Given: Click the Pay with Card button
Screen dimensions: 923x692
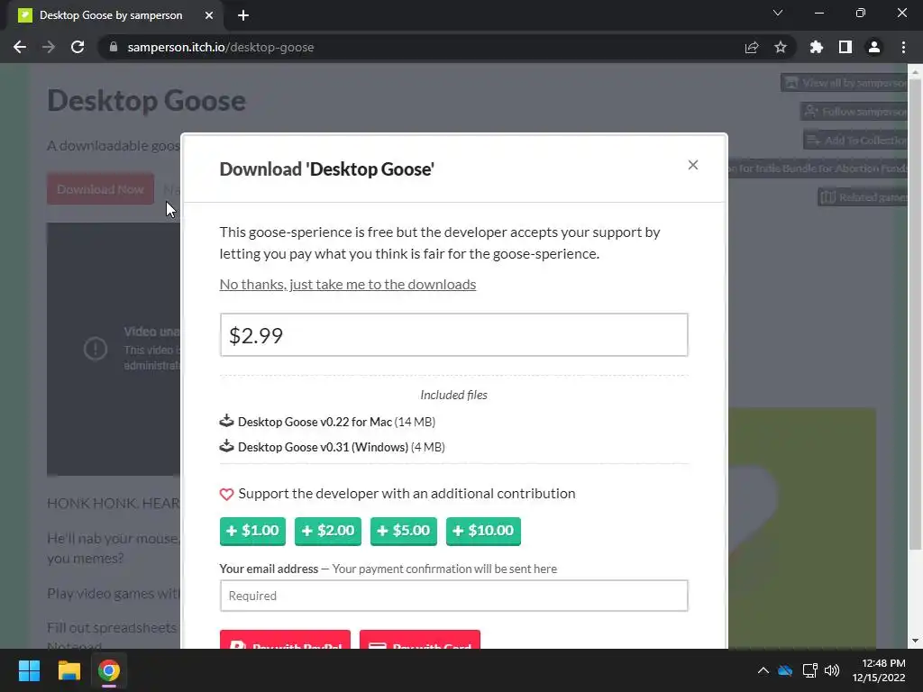Looking at the screenshot, I should (x=420, y=640).
